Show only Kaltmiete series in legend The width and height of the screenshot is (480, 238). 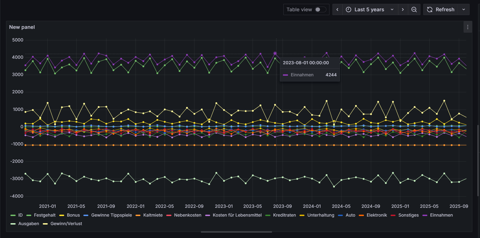pos(153,215)
